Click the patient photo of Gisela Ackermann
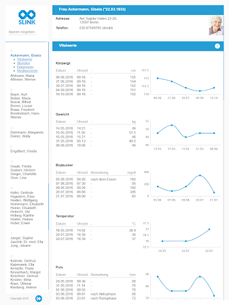This screenshot has height=305, width=229. (x=216, y=26)
